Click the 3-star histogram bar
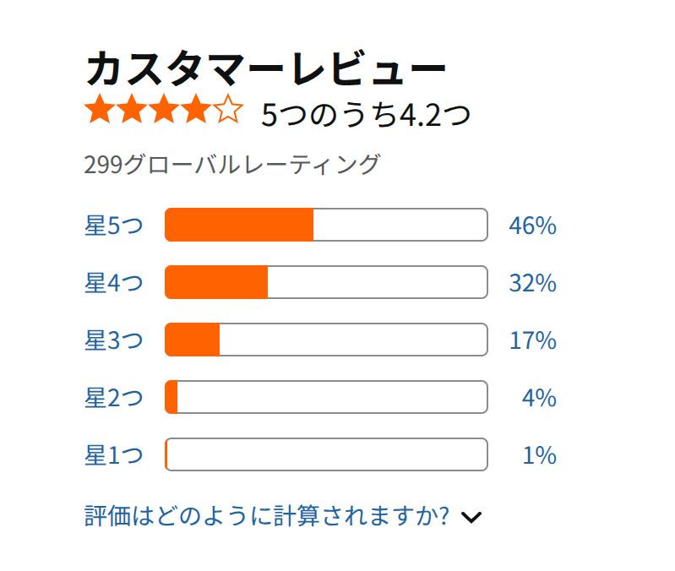This screenshot has width=675, height=571. pos(326,340)
